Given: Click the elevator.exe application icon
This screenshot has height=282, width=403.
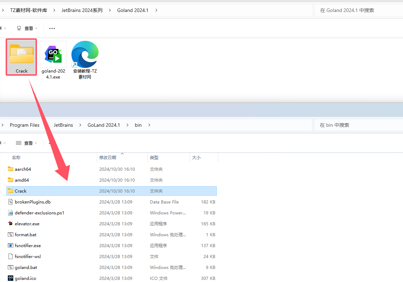Looking at the screenshot, I should (11, 224).
